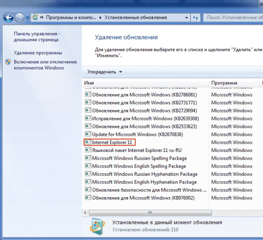Open 'Удаление программы' link
Screen dimensions: 263x240
tap(38, 53)
